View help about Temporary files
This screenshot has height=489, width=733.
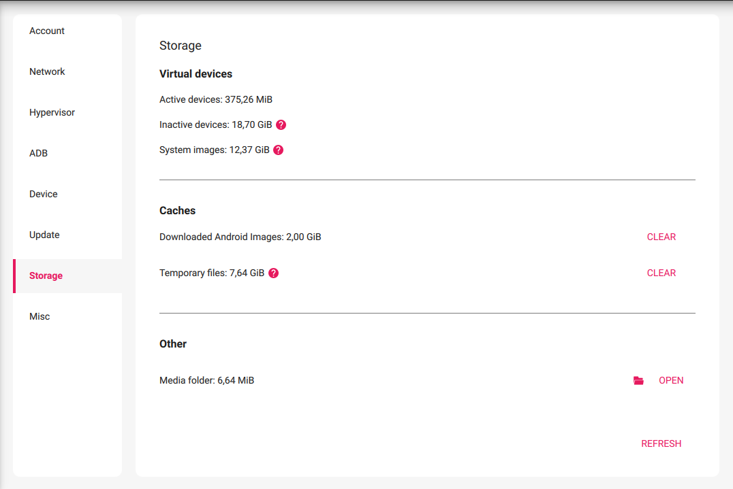273,273
